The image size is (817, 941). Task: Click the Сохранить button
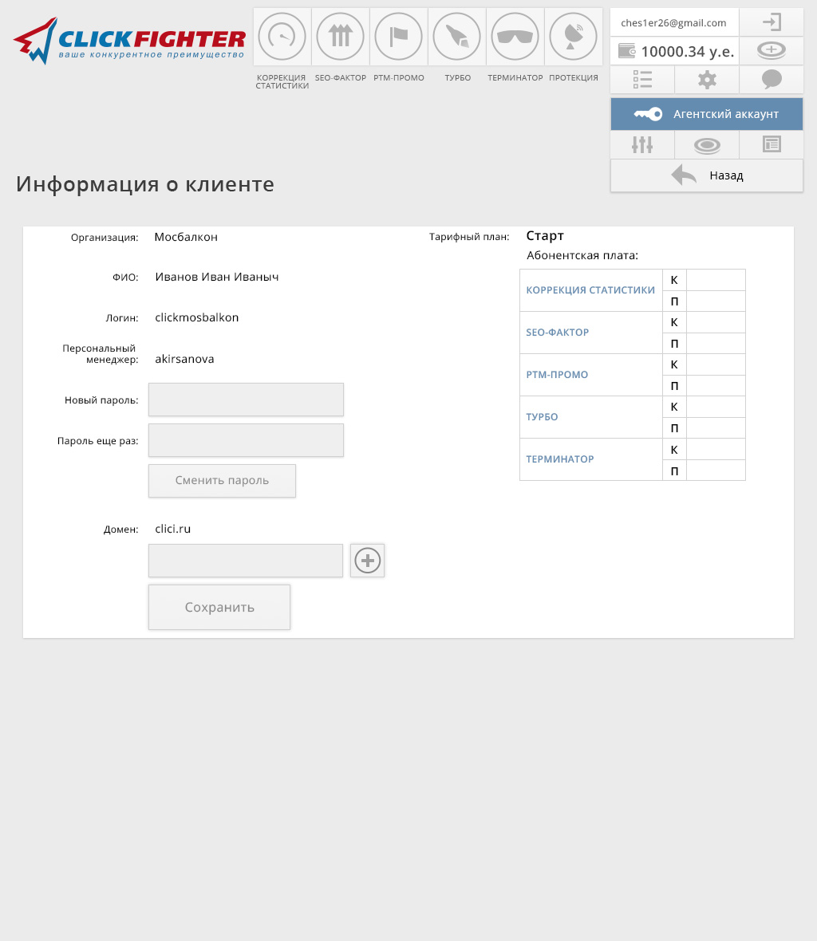pos(219,608)
